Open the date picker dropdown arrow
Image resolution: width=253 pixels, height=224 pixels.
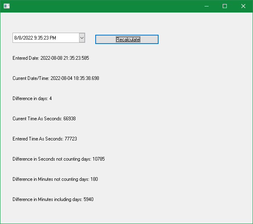point(82,38)
